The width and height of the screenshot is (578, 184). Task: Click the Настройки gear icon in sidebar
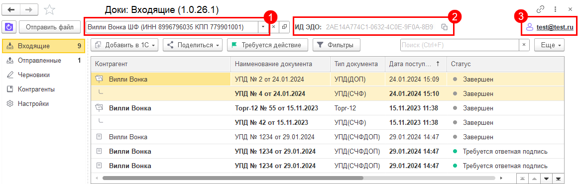(10, 104)
